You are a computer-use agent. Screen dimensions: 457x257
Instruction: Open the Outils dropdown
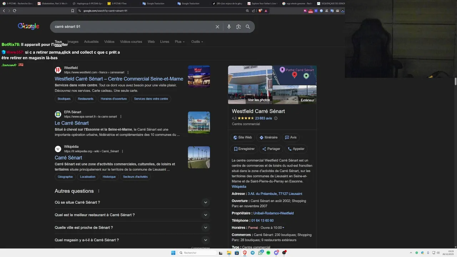[197, 42]
